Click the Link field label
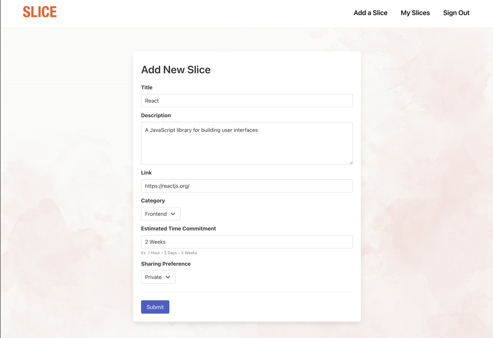This screenshot has width=493, height=338. 146,173
